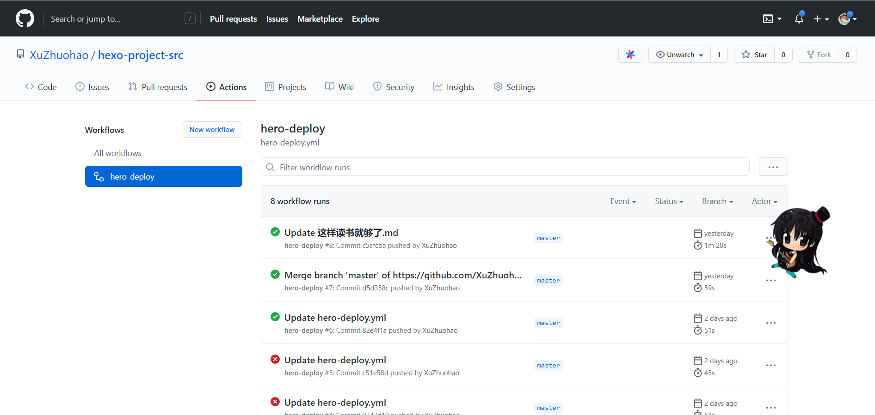Click '45s' duration of run #5
875x415 pixels.
(x=709, y=373)
